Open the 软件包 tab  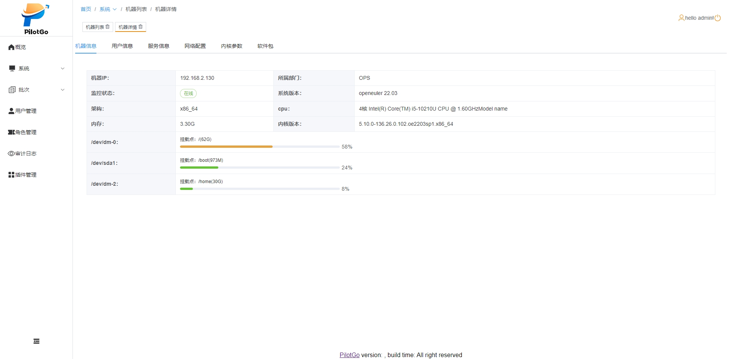[265, 46]
